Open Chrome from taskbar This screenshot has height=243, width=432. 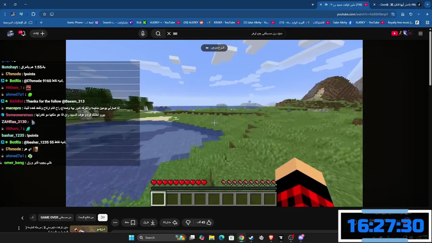coord(241,238)
